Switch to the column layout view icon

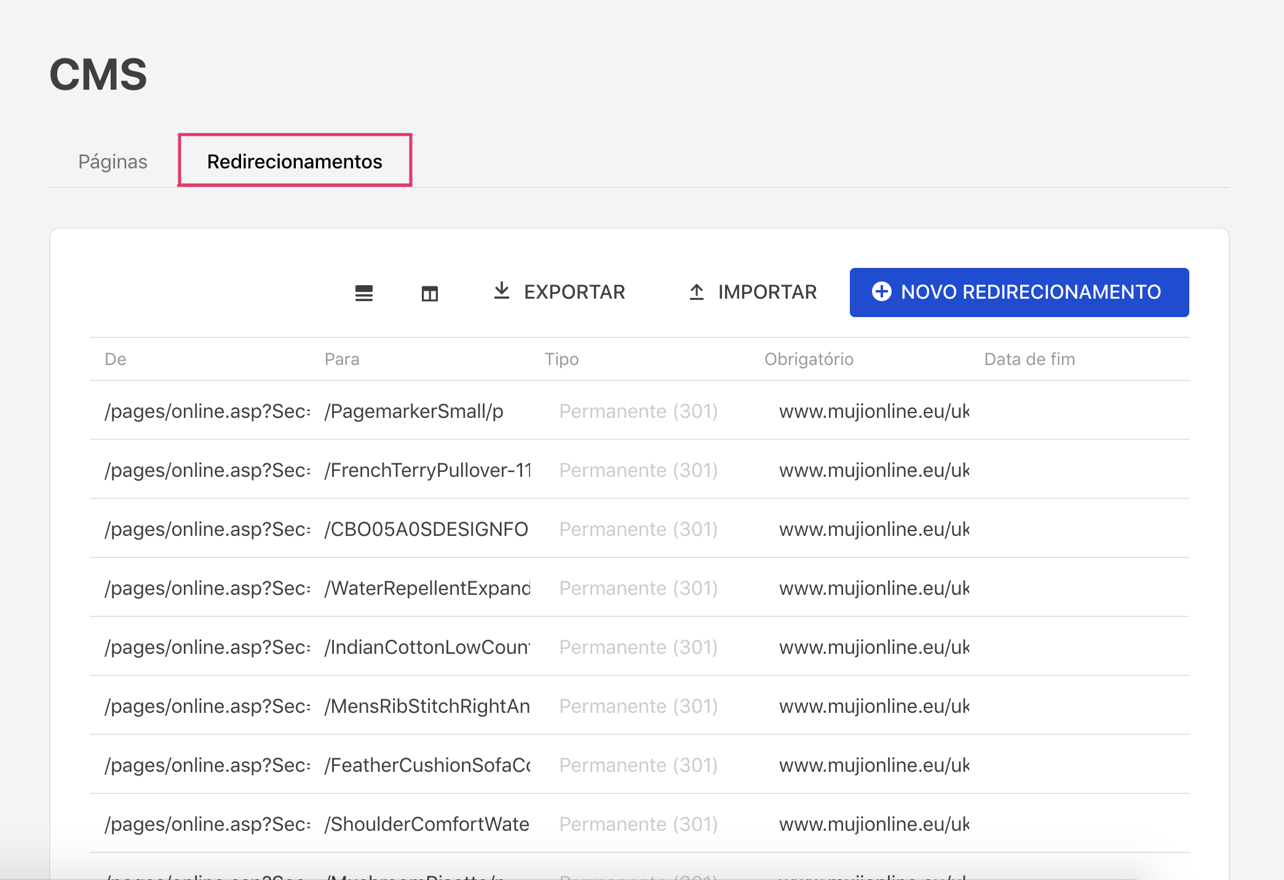tap(429, 293)
